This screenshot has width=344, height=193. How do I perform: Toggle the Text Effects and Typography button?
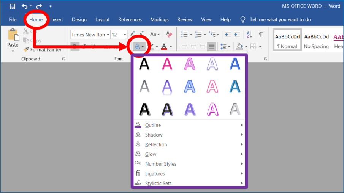pyautogui.click(x=138, y=46)
